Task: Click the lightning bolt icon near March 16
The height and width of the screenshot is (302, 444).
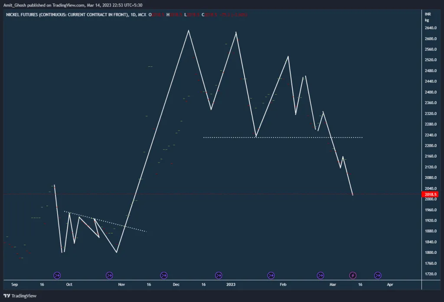Action: (x=353, y=275)
